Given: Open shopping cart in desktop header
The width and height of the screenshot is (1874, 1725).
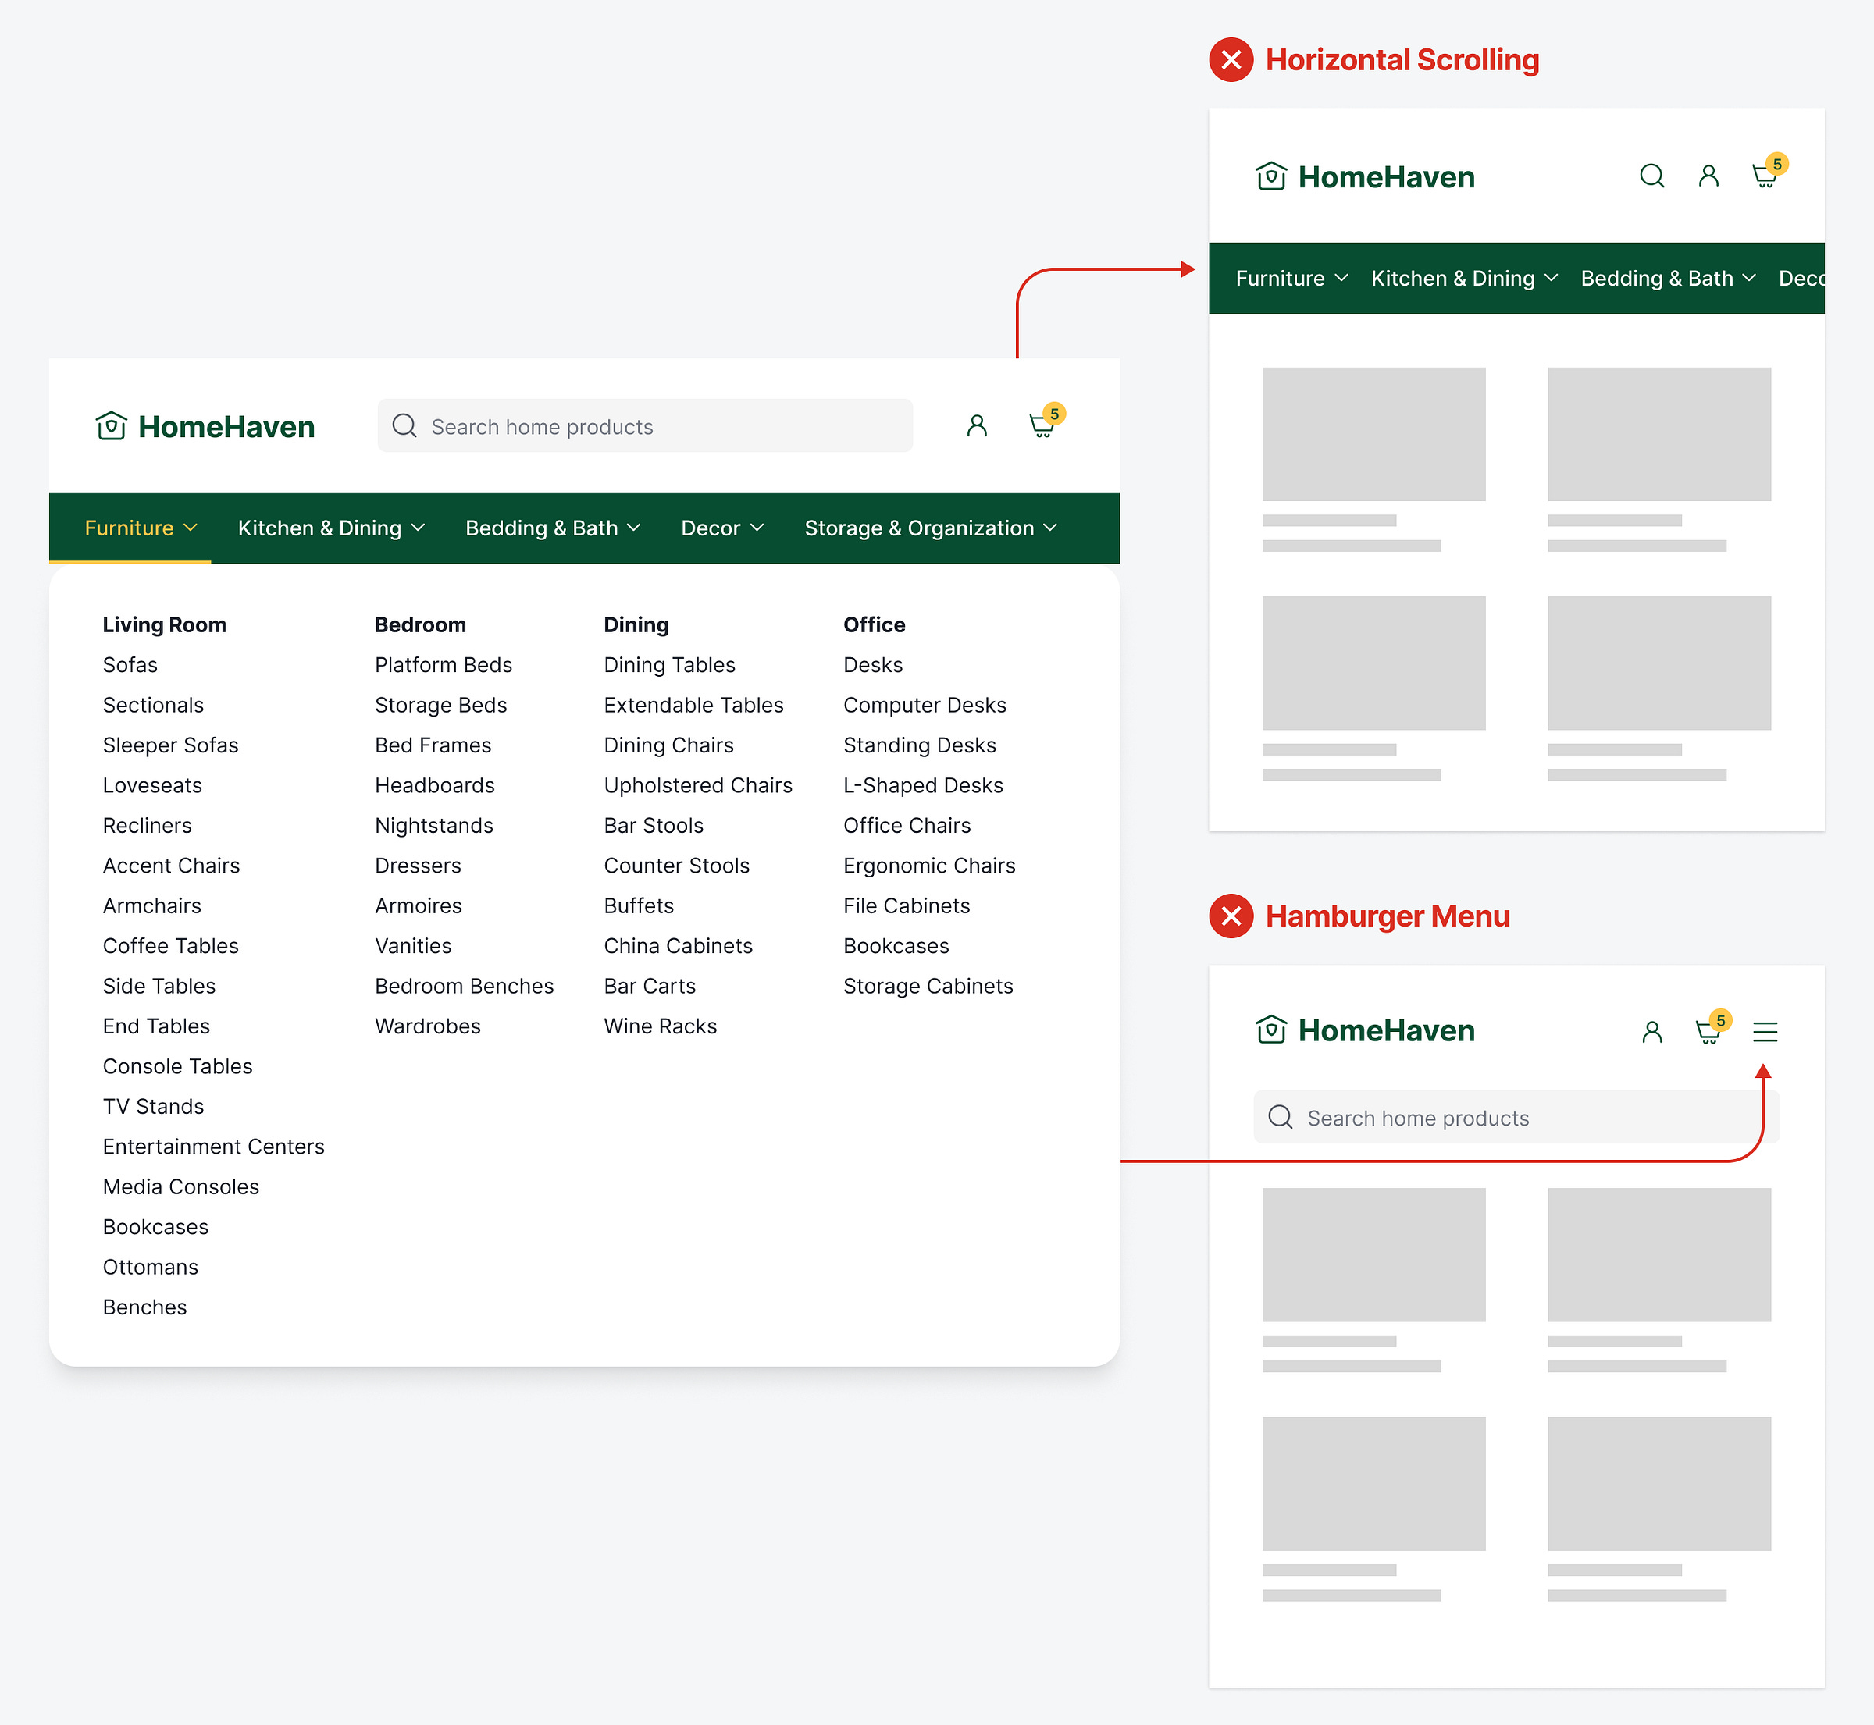Looking at the screenshot, I should [x=1042, y=427].
